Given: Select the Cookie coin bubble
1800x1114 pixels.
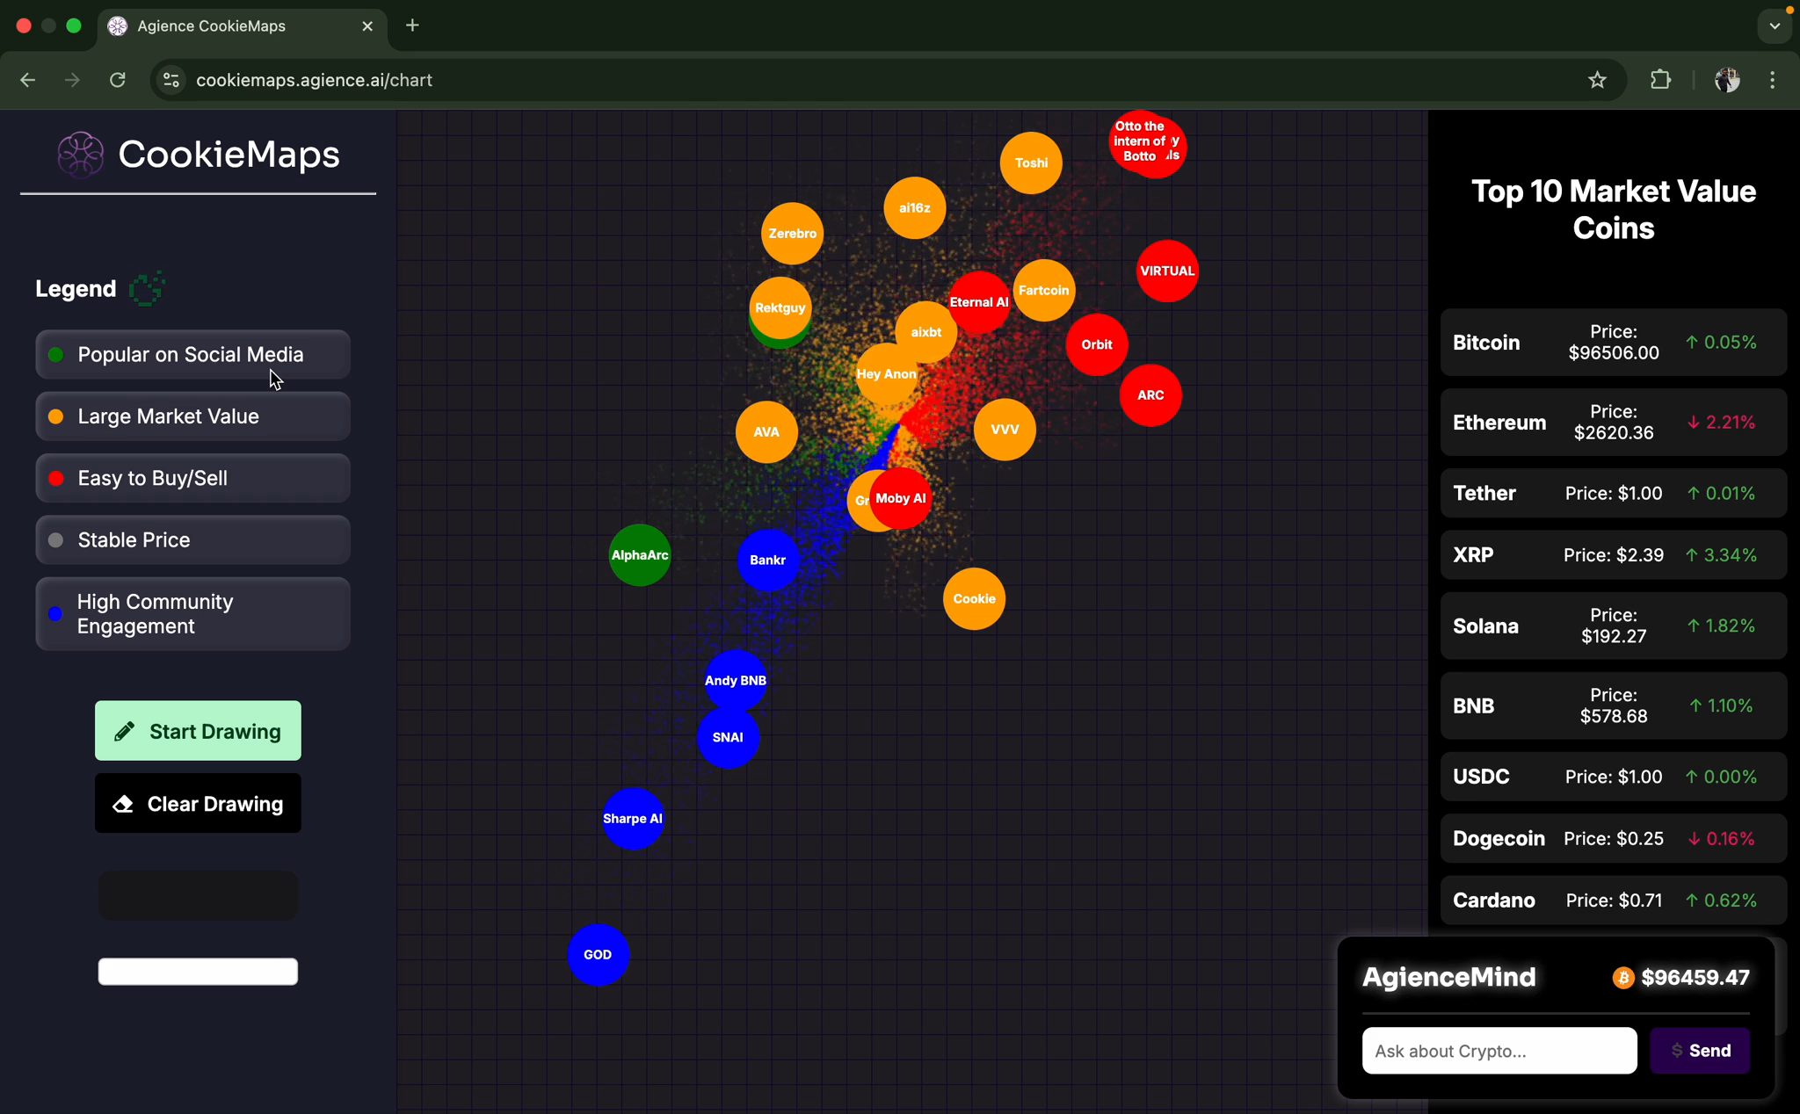Looking at the screenshot, I should (974, 599).
